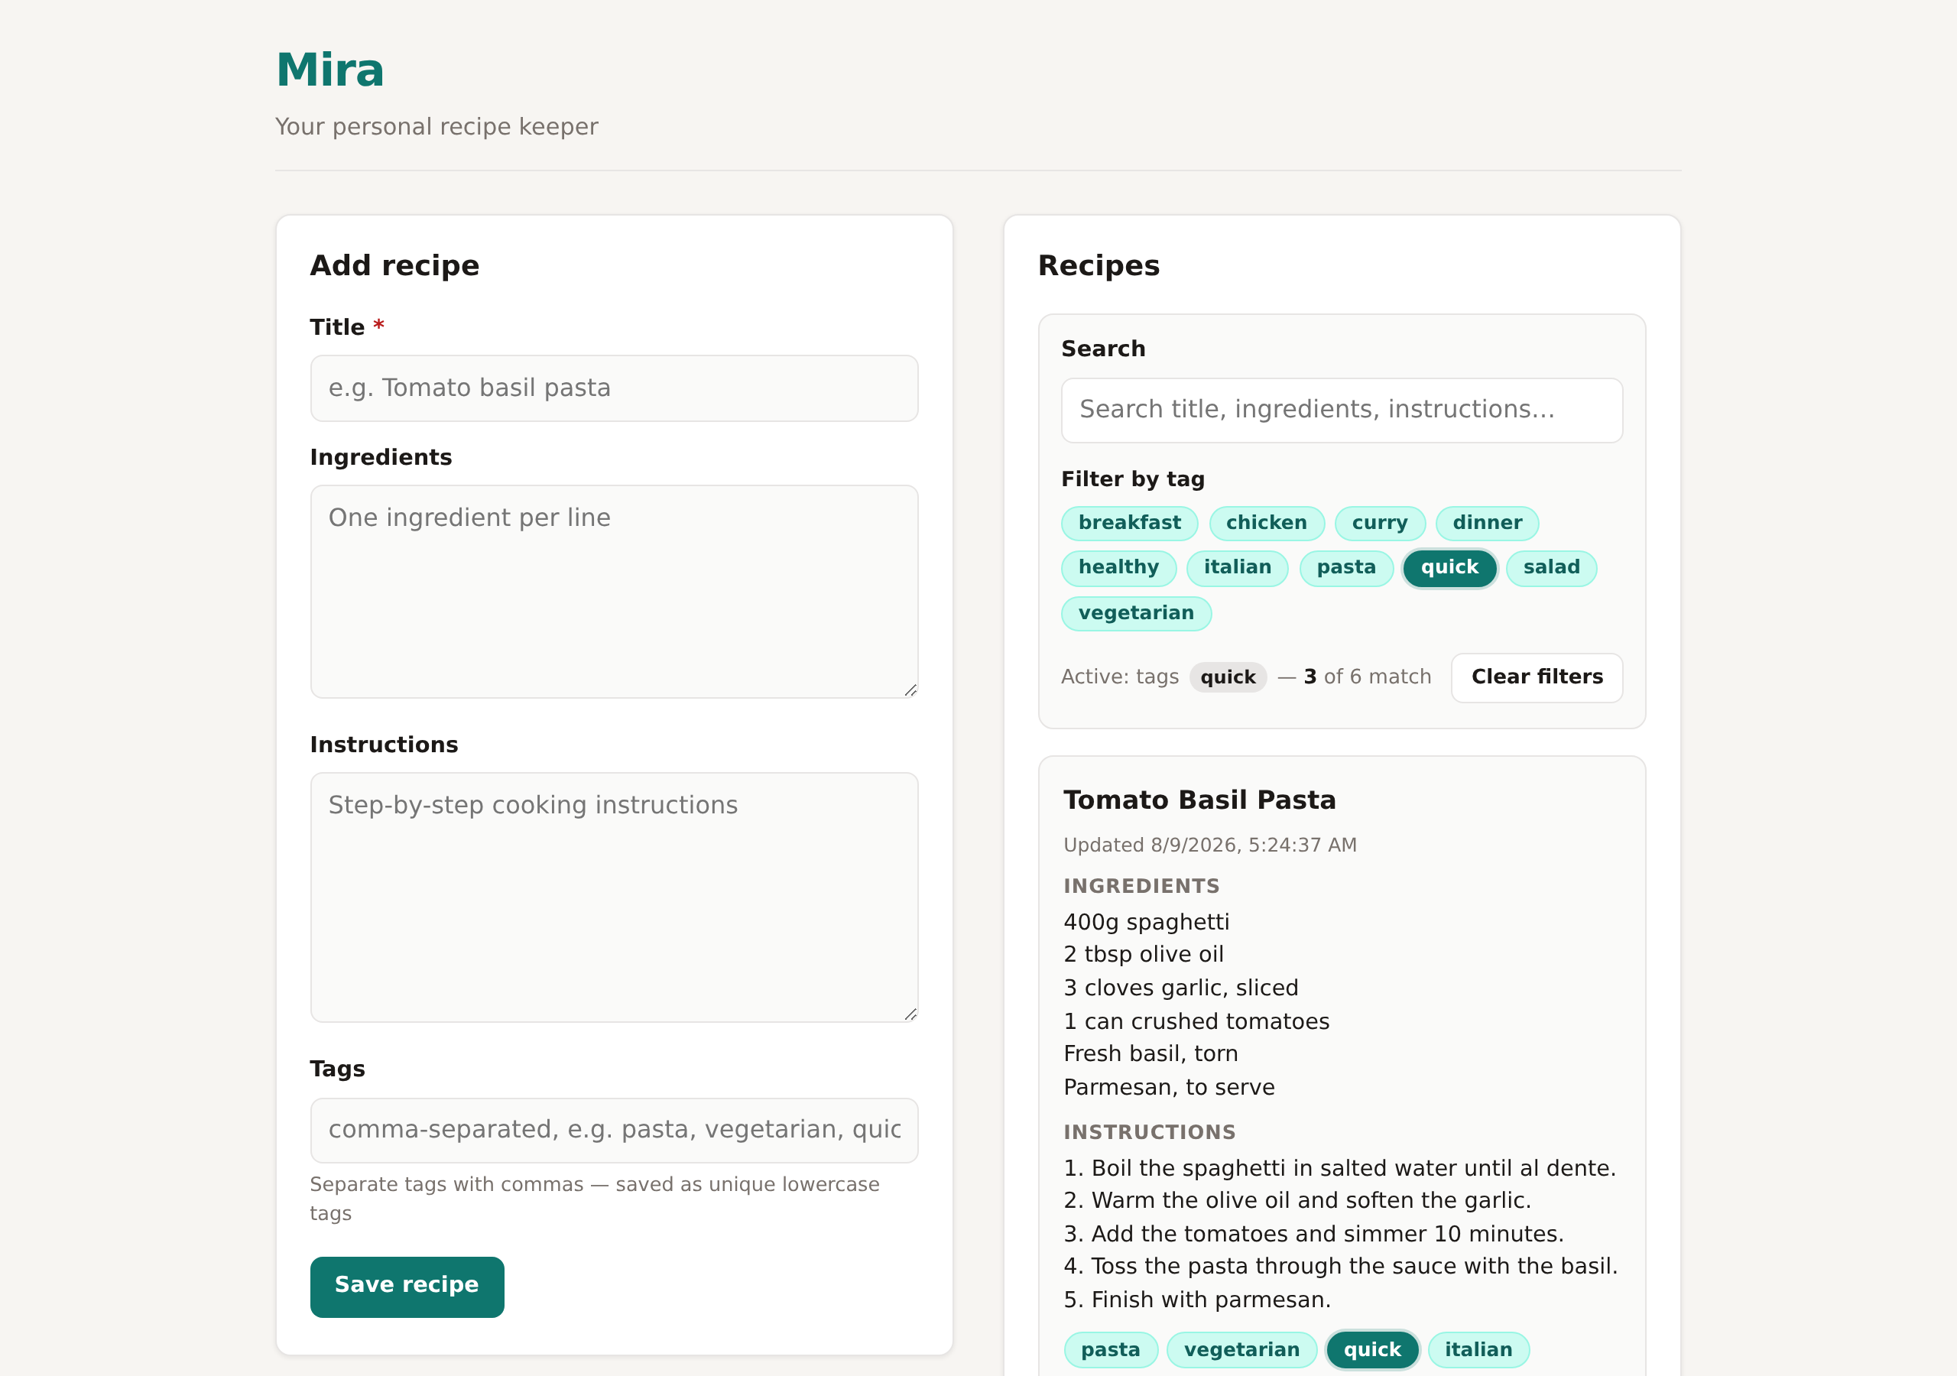Toggle the pasta filter tag under Filter by tag
Viewport: 1957px width, 1376px height.
[x=1346, y=568]
